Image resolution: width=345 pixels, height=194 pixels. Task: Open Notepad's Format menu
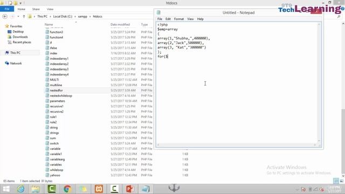[x=179, y=19]
